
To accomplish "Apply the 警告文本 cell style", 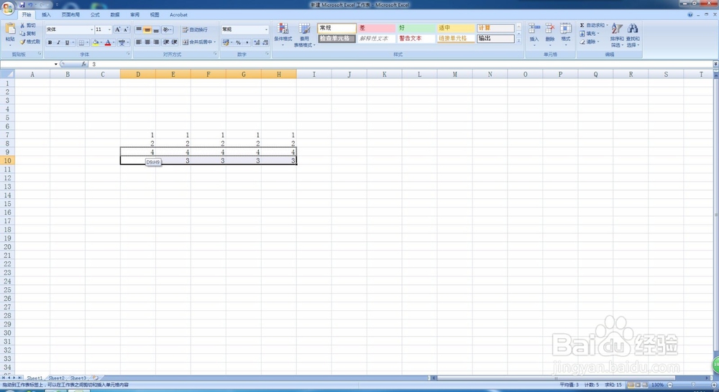I will tap(416, 39).
